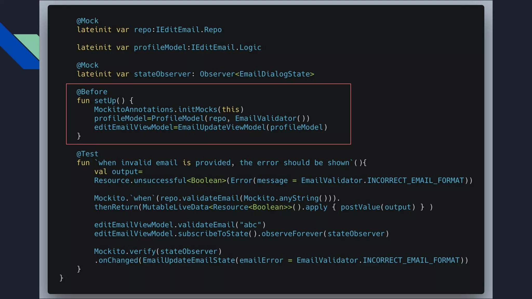Click Mockito.verify(stateObserver) line
The image size is (532, 299).
157,252
